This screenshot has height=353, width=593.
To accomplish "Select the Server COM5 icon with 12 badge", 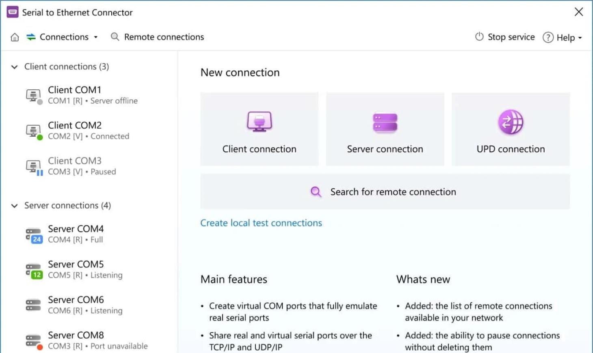I will [34, 270].
